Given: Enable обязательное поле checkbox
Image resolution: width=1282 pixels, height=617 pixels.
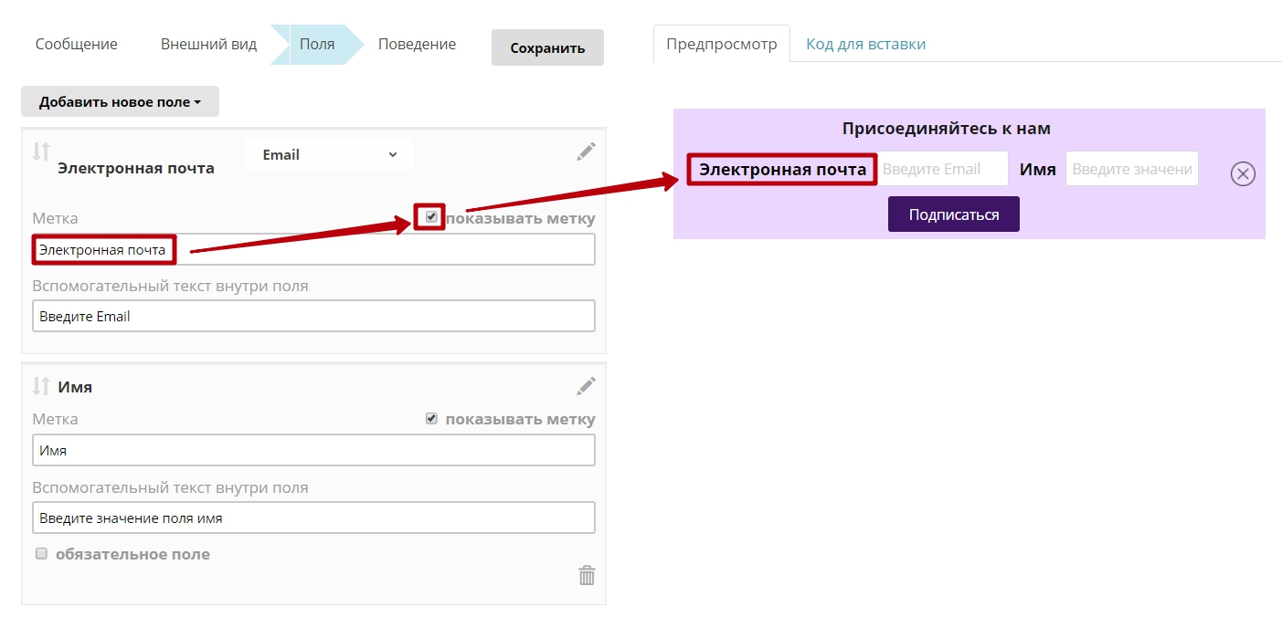Looking at the screenshot, I should point(41,553).
